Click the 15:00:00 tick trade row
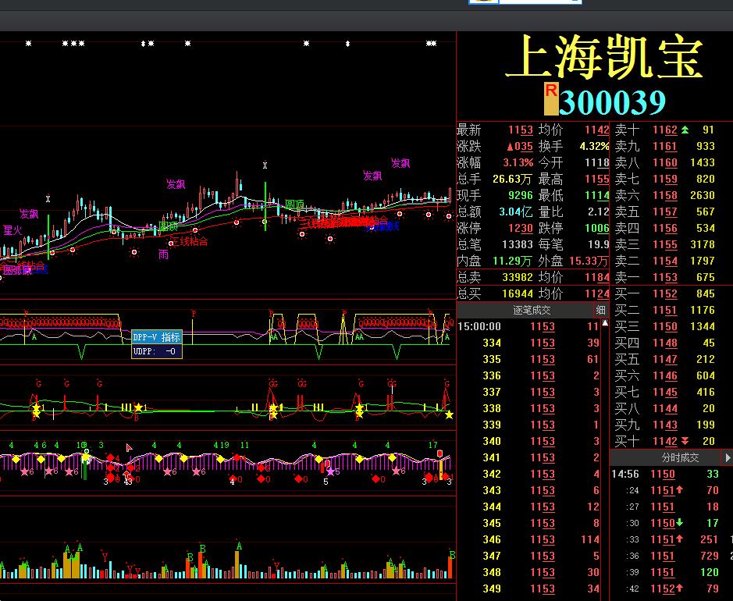This screenshot has height=601, width=733. click(x=528, y=326)
